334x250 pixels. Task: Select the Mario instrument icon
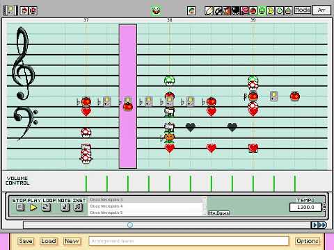click(24, 10)
